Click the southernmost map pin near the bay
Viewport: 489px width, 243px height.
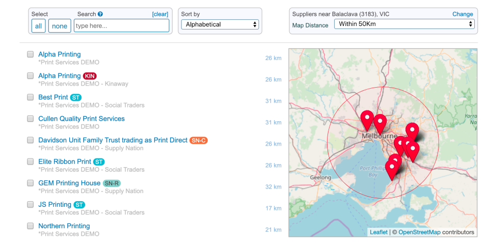coord(392,170)
